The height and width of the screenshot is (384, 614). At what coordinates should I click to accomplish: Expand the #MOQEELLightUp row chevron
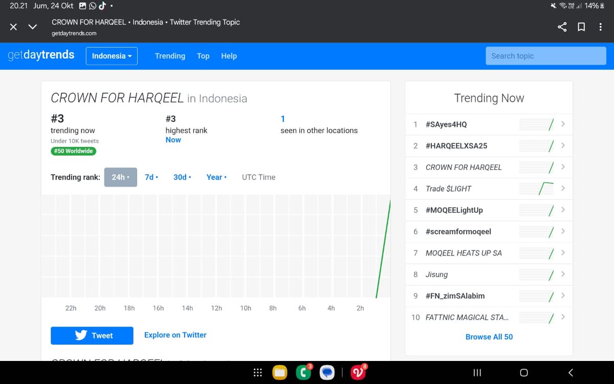coord(563,210)
